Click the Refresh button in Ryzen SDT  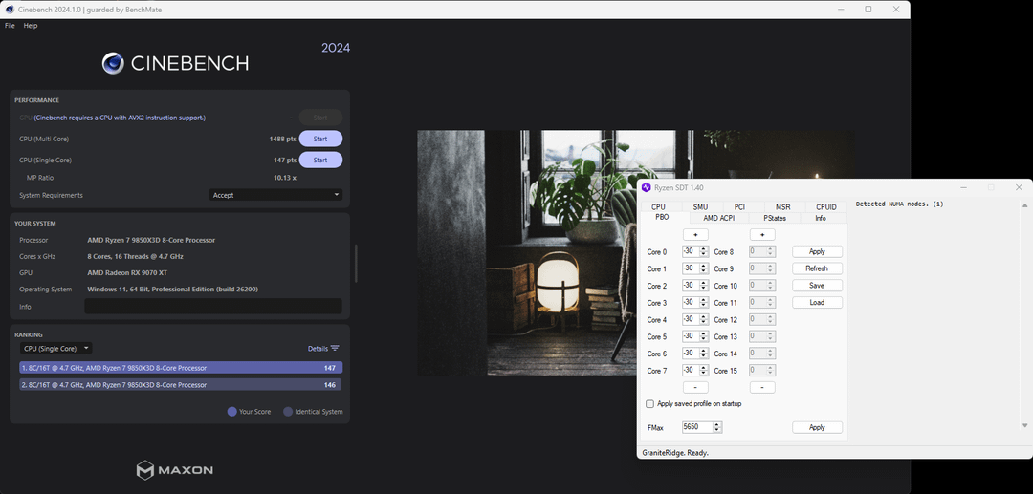click(x=817, y=268)
